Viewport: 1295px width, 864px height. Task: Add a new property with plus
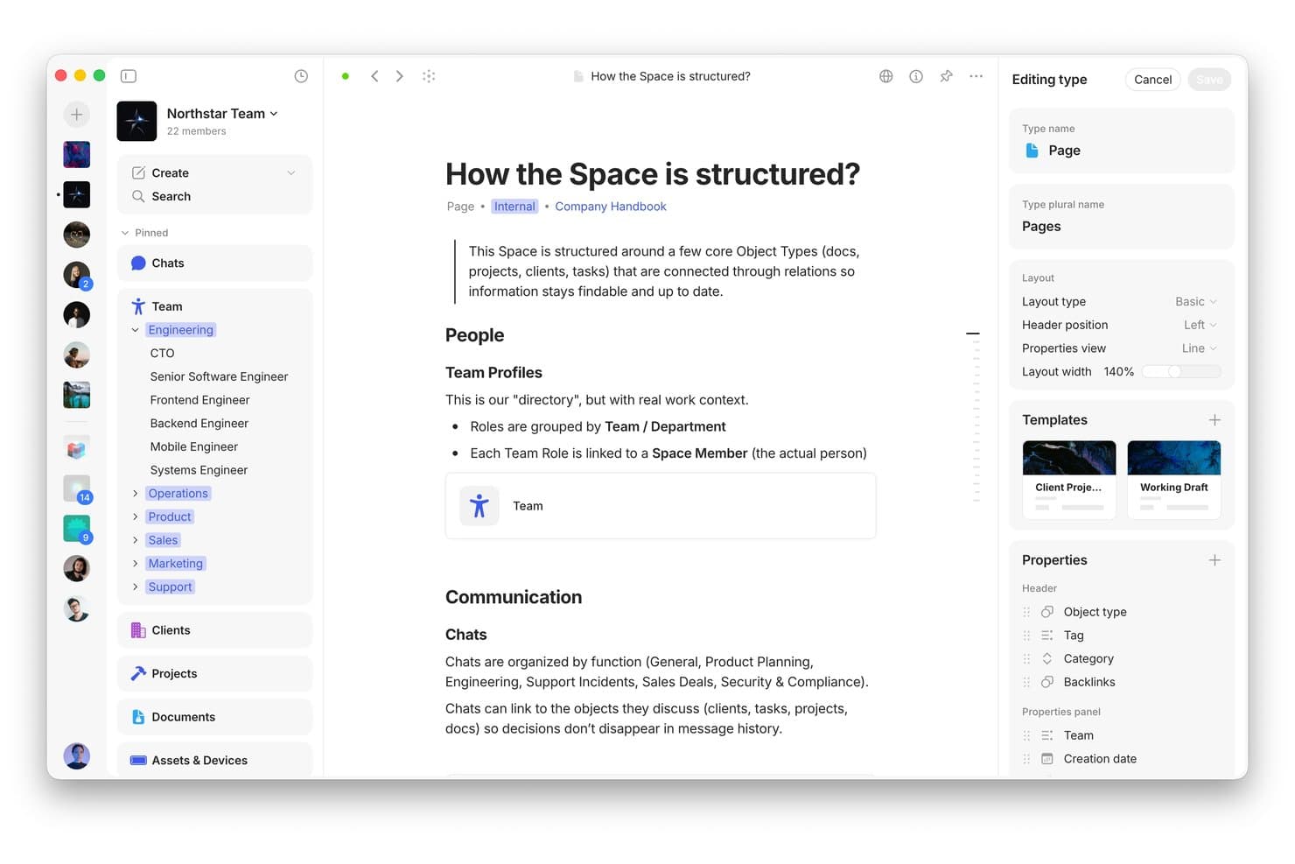(1214, 560)
